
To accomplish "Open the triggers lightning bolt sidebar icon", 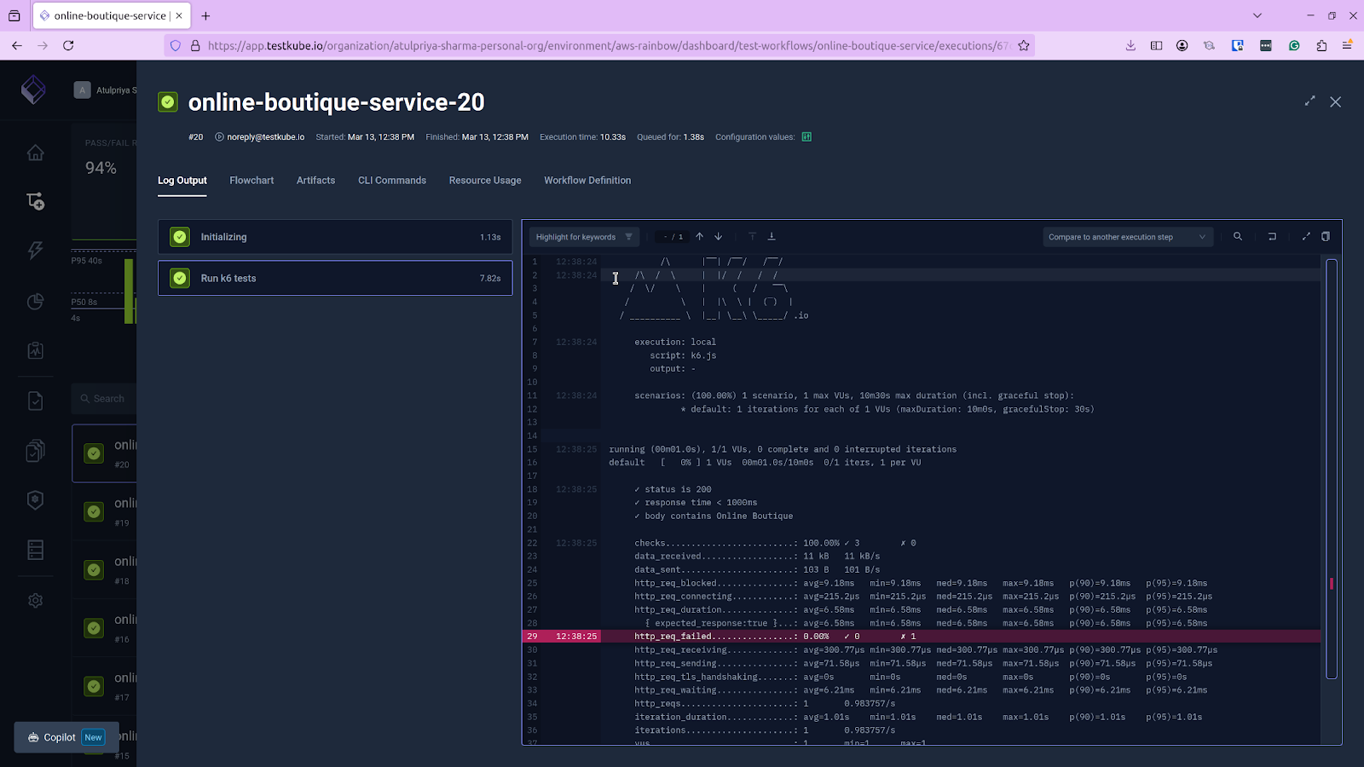I will click(x=35, y=251).
